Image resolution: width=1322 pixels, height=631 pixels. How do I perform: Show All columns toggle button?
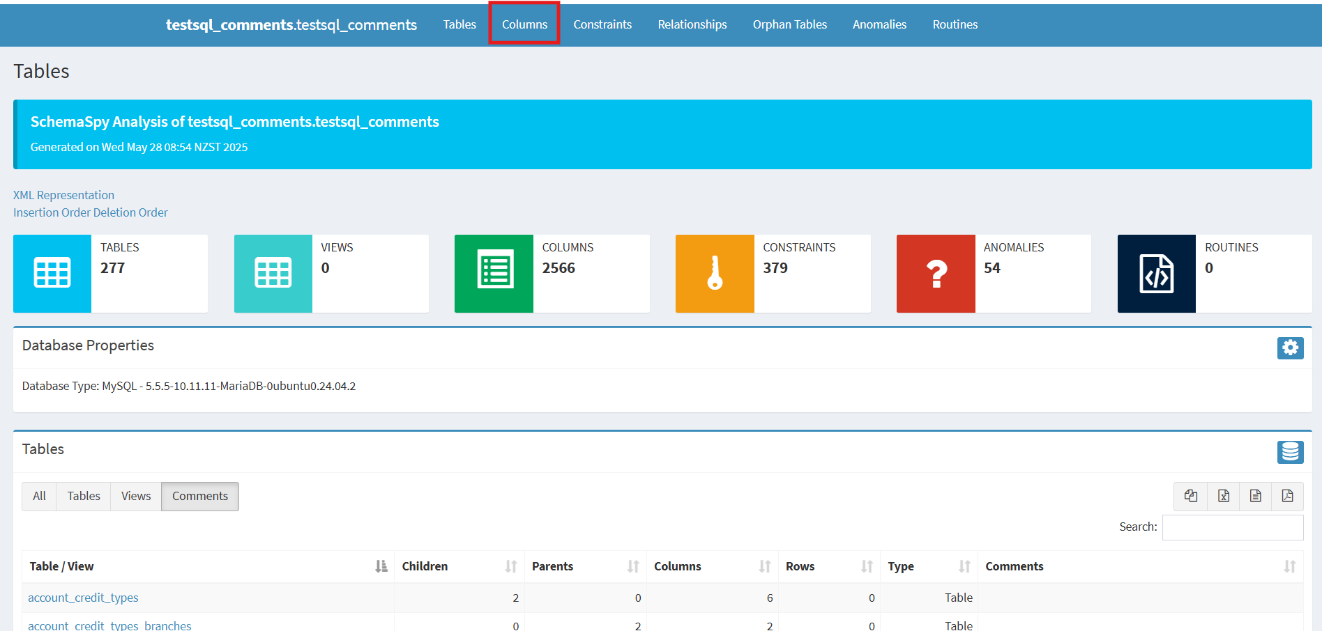(x=39, y=496)
